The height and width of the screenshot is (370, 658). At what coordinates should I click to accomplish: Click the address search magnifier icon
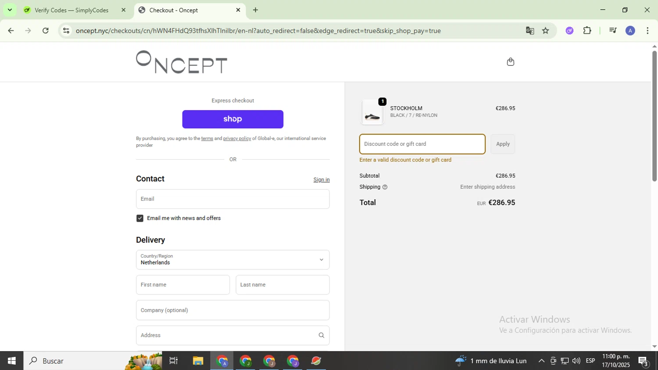click(x=321, y=335)
